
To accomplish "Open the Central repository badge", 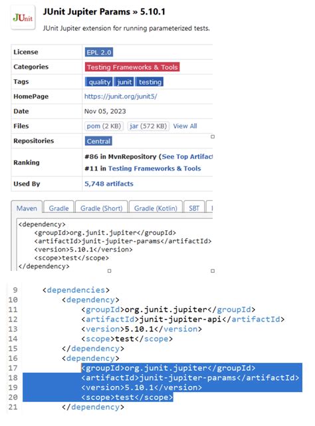I will [x=98, y=141].
